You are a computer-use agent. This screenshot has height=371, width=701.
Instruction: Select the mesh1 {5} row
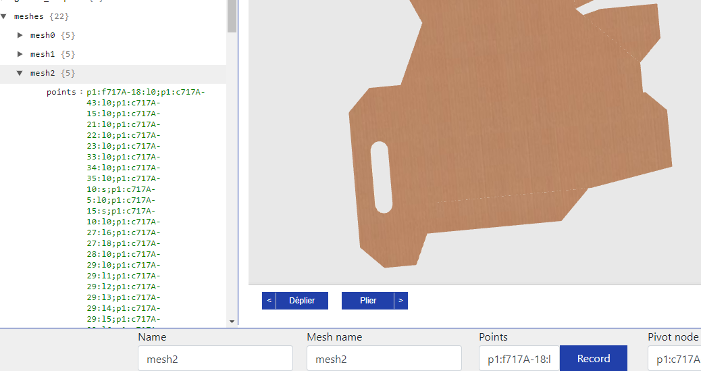point(113,54)
